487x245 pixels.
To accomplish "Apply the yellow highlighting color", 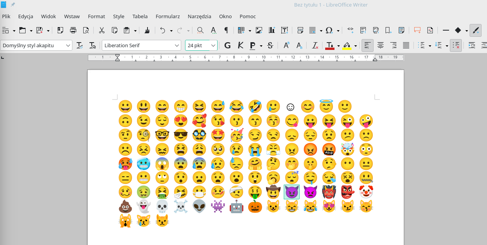I will pos(347,46).
